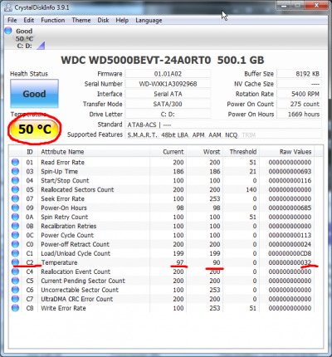Click the Good health status button
The height and width of the screenshot is (357, 332).
[34, 94]
